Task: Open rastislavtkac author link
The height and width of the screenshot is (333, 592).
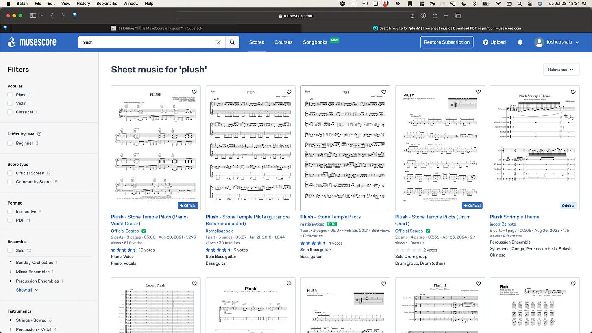Action: coord(312,224)
